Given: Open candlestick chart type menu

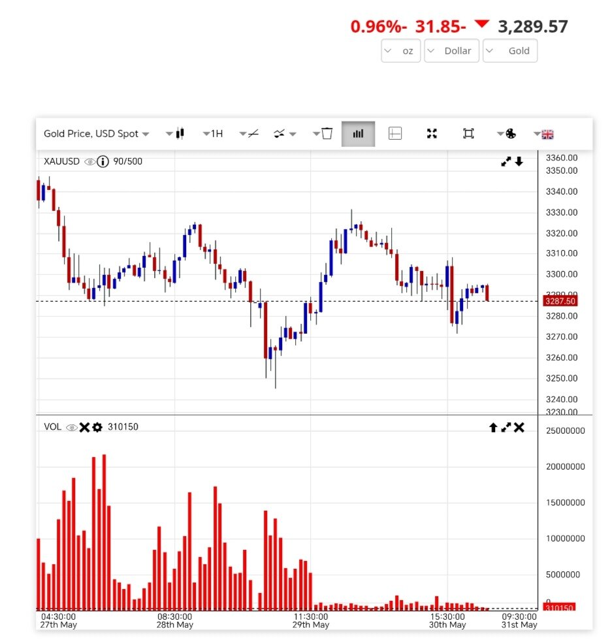Looking at the screenshot, I should coord(176,134).
